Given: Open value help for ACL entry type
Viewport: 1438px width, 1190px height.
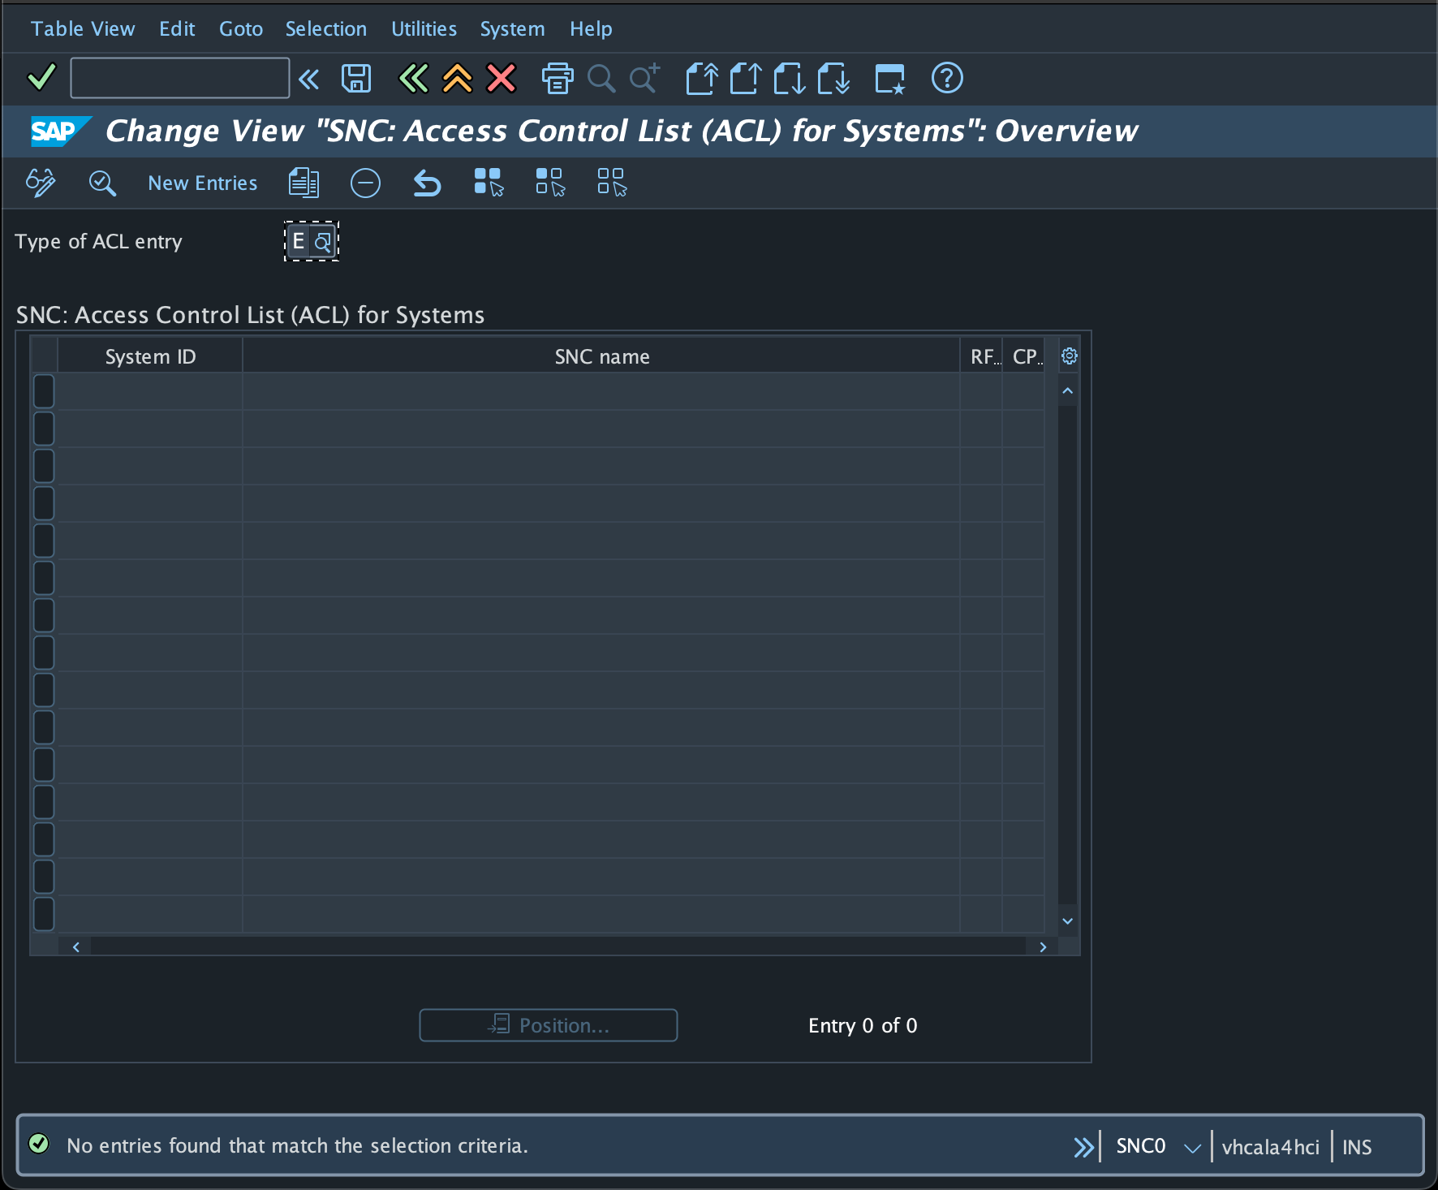Looking at the screenshot, I should coord(323,242).
